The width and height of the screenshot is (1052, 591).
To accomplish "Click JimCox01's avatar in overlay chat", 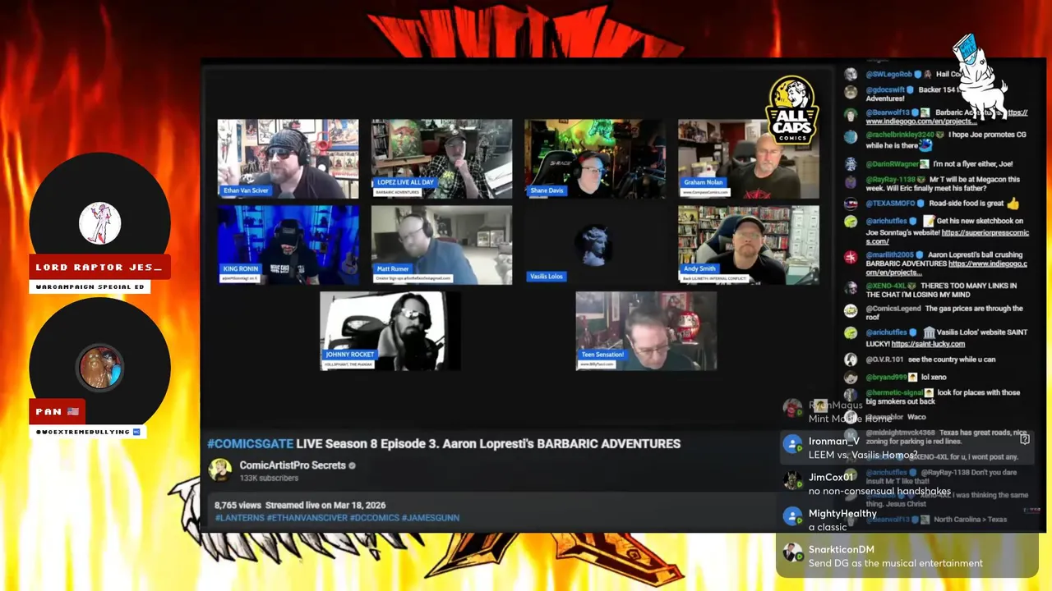I will pos(792,480).
